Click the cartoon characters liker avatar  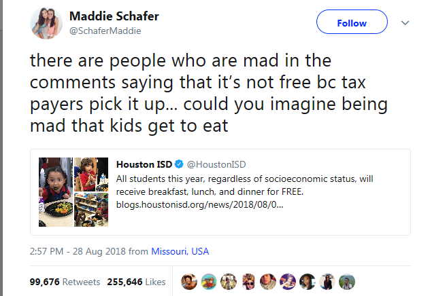click(x=208, y=282)
